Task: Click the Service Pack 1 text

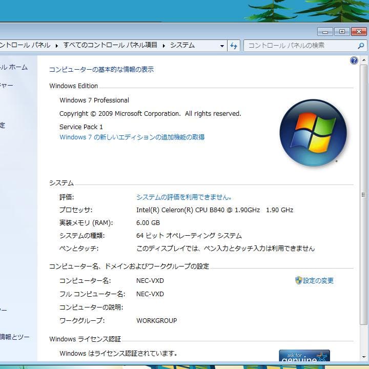Action: tap(81, 127)
